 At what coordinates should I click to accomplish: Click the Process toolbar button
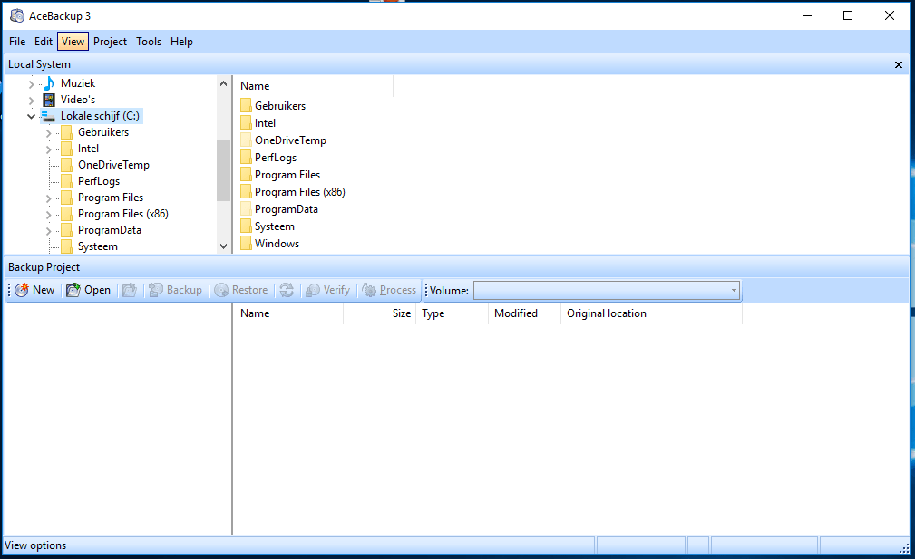click(x=389, y=290)
